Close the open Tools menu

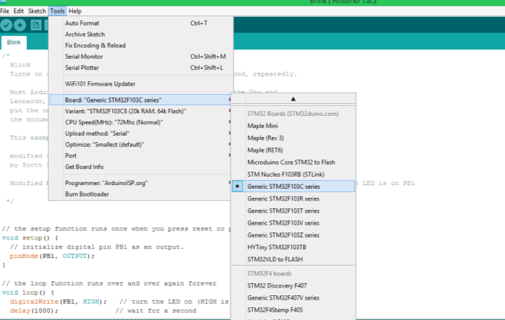point(57,11)
